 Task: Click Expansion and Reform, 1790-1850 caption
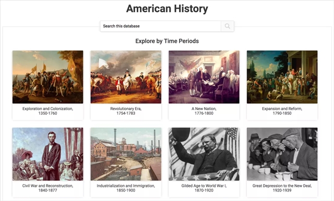[282, 111]
